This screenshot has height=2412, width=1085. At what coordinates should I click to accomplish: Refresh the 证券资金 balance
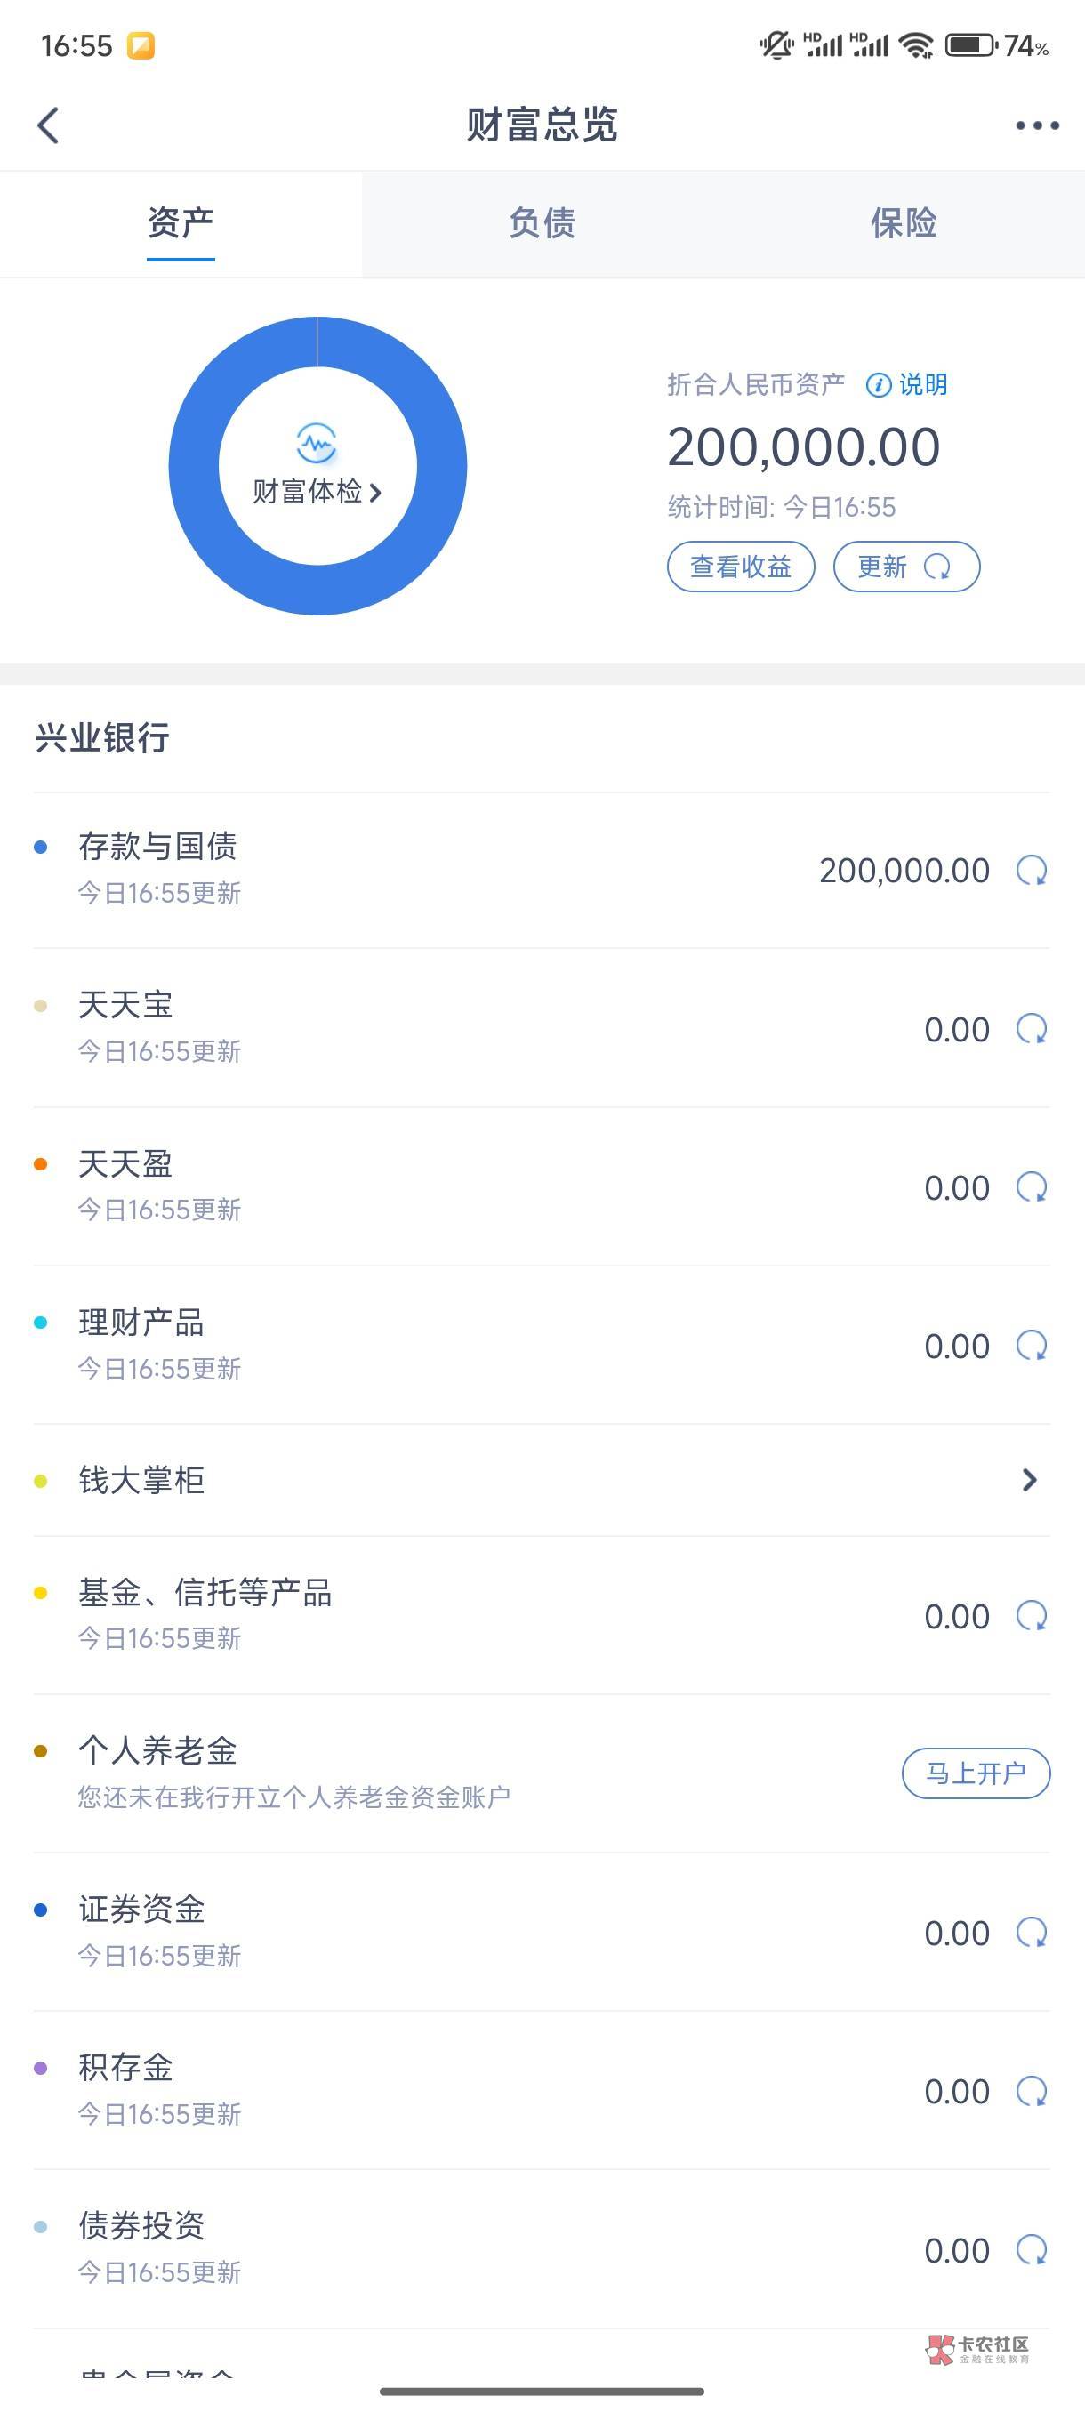(1032, 1933)
